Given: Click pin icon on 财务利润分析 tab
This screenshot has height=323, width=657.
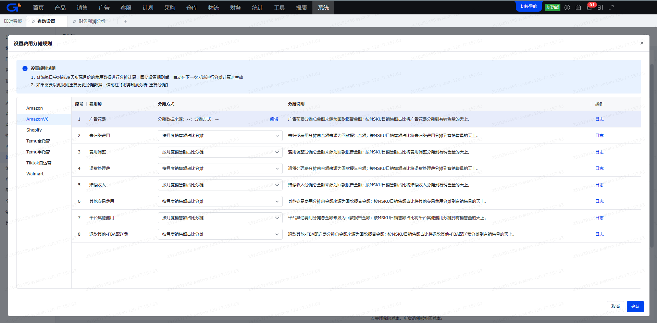Looking at the screenshot, I should 75,21.
